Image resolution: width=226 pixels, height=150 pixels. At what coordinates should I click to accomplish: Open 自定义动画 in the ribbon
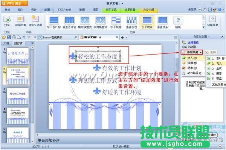[x=35, y=21]
